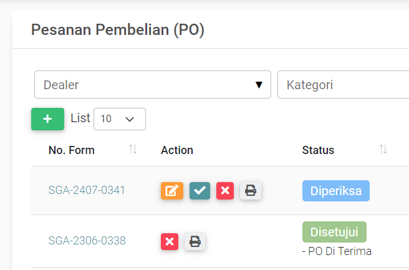Open the SGA-2407-0341 form link

coord(87,190)
